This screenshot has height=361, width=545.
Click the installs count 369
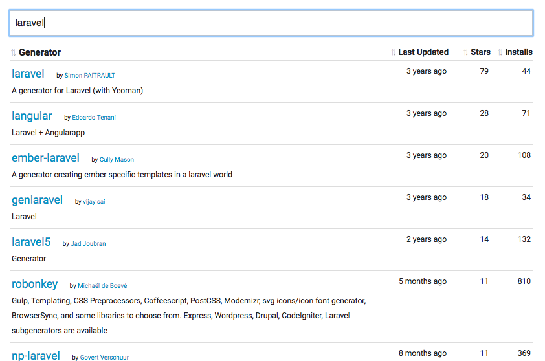524,353
